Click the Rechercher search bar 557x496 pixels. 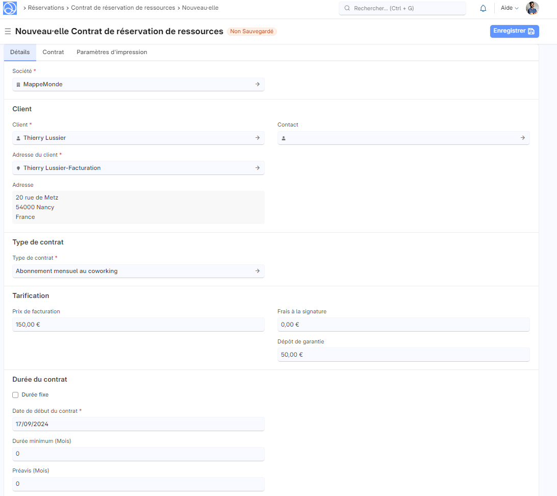(402, 8)
